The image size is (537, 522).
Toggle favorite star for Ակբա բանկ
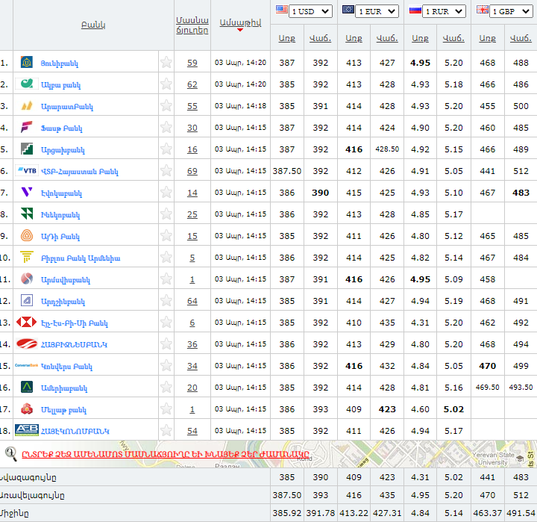tap(166, 84)
